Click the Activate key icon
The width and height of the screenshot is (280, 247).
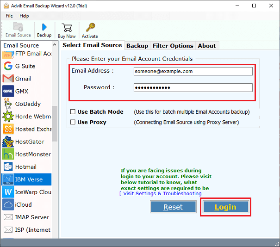tap(90, 27)
